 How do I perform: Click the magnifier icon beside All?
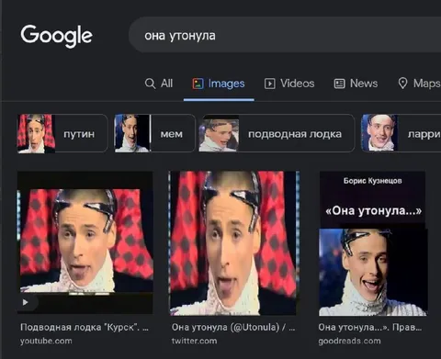pyautogui.click(x=150, y=84)
